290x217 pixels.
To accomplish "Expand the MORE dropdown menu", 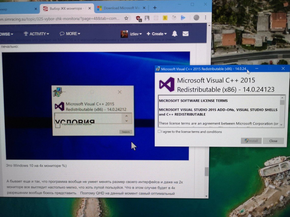I will point(70,34).
